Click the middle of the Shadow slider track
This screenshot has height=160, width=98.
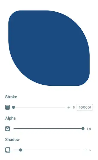tap(47, 150)
